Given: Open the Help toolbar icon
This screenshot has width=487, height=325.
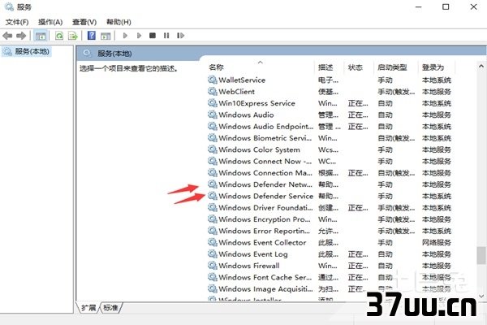Looking at the screenshot, I should pyautogui.click(x=92, y=36).
